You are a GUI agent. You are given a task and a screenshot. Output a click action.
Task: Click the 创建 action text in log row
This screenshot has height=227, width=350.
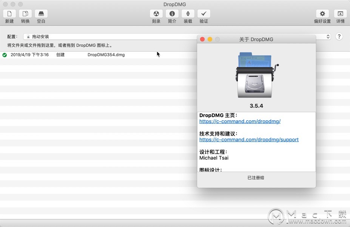[60, 55]
